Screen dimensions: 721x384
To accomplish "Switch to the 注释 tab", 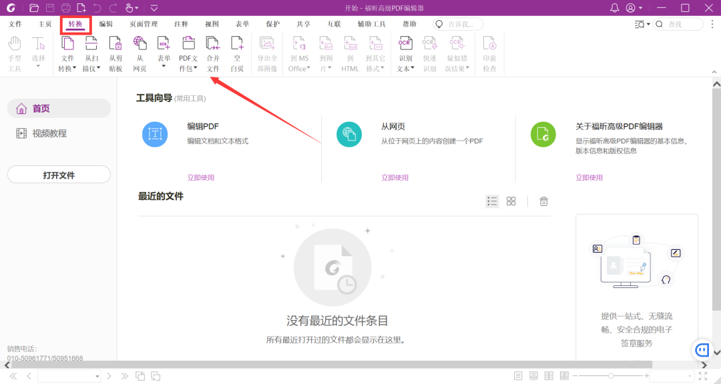I will click(181, 25).
